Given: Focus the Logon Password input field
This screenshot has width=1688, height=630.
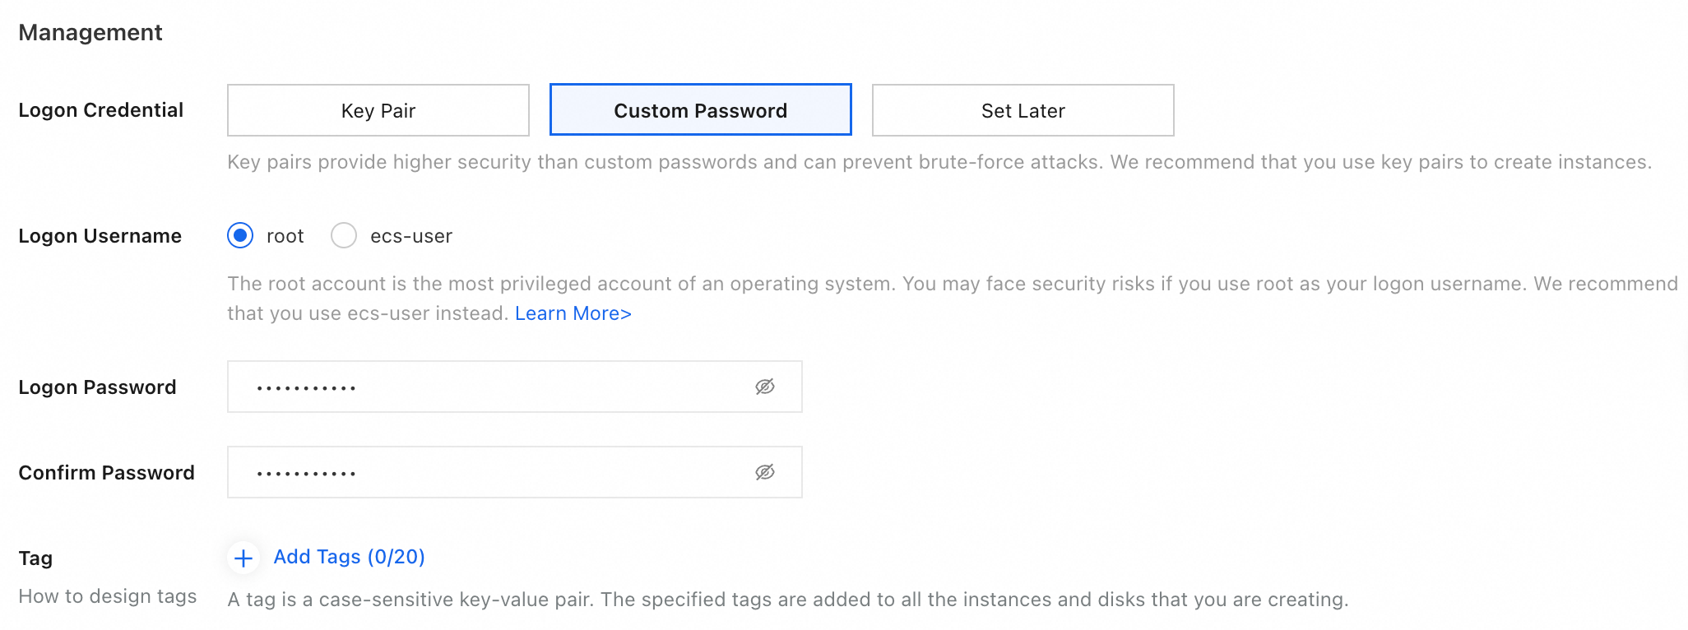Looking at the screenshot, I should point(494,387).
